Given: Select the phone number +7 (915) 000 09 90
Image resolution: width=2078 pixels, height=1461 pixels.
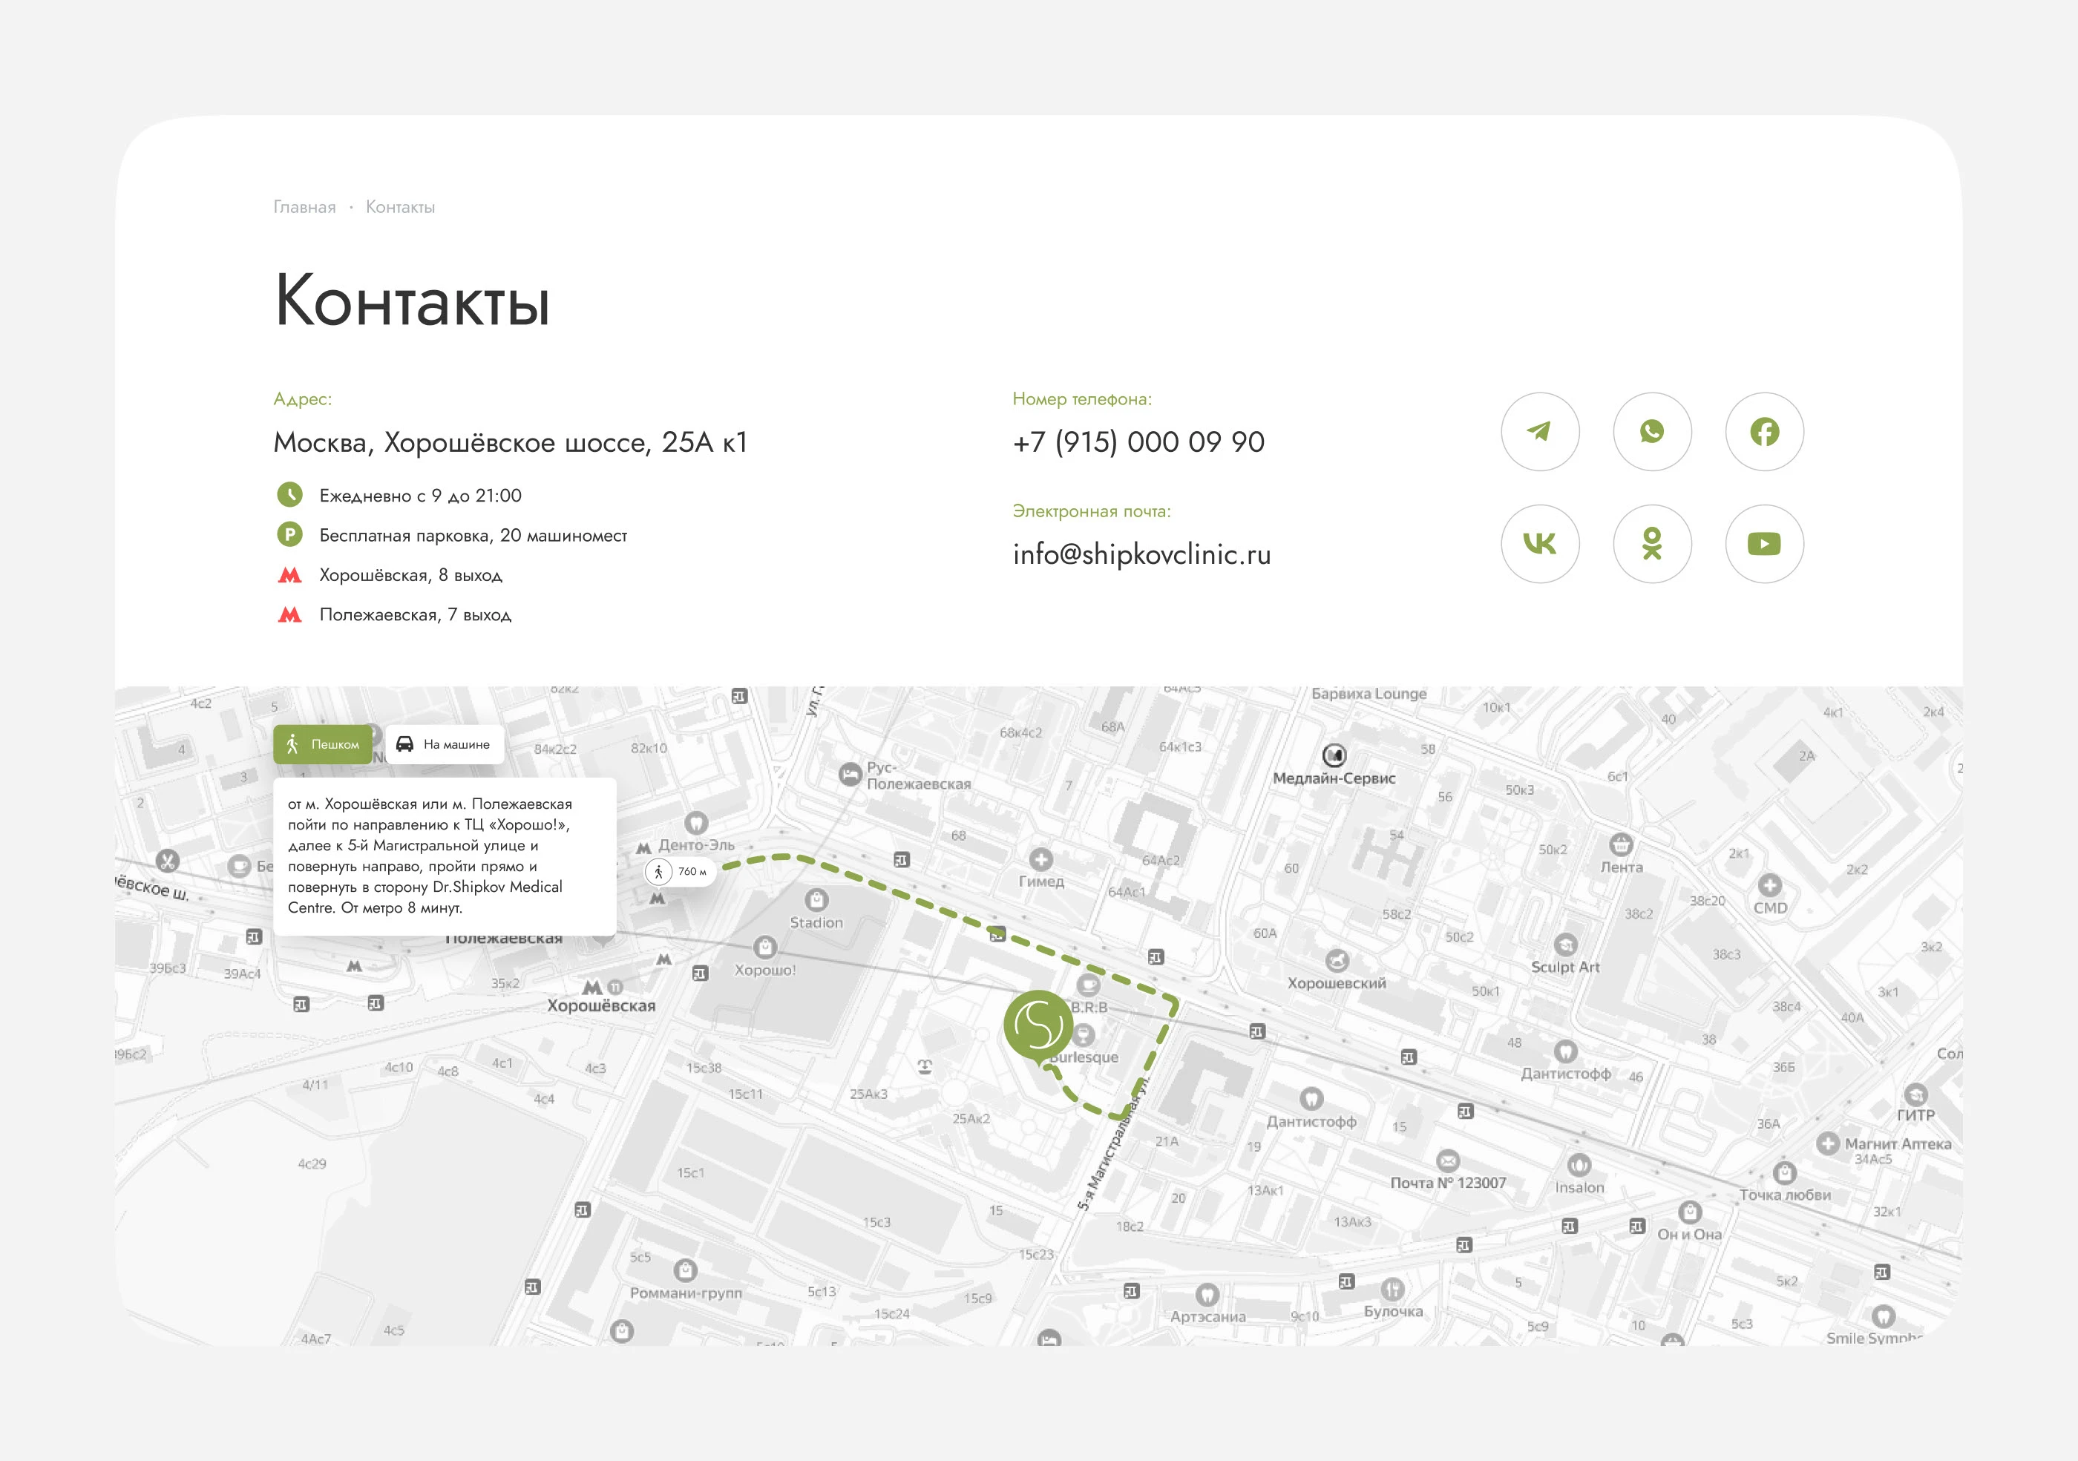Looking at the screenshot, I should tap(1138, 442).
